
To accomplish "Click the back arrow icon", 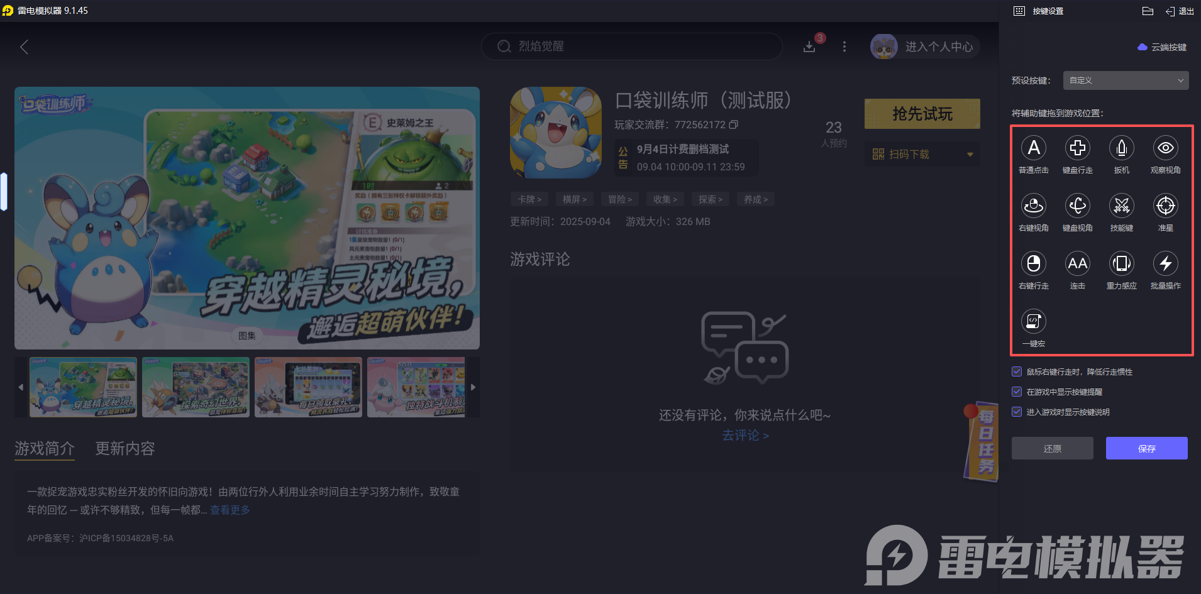I will (24, 47).
